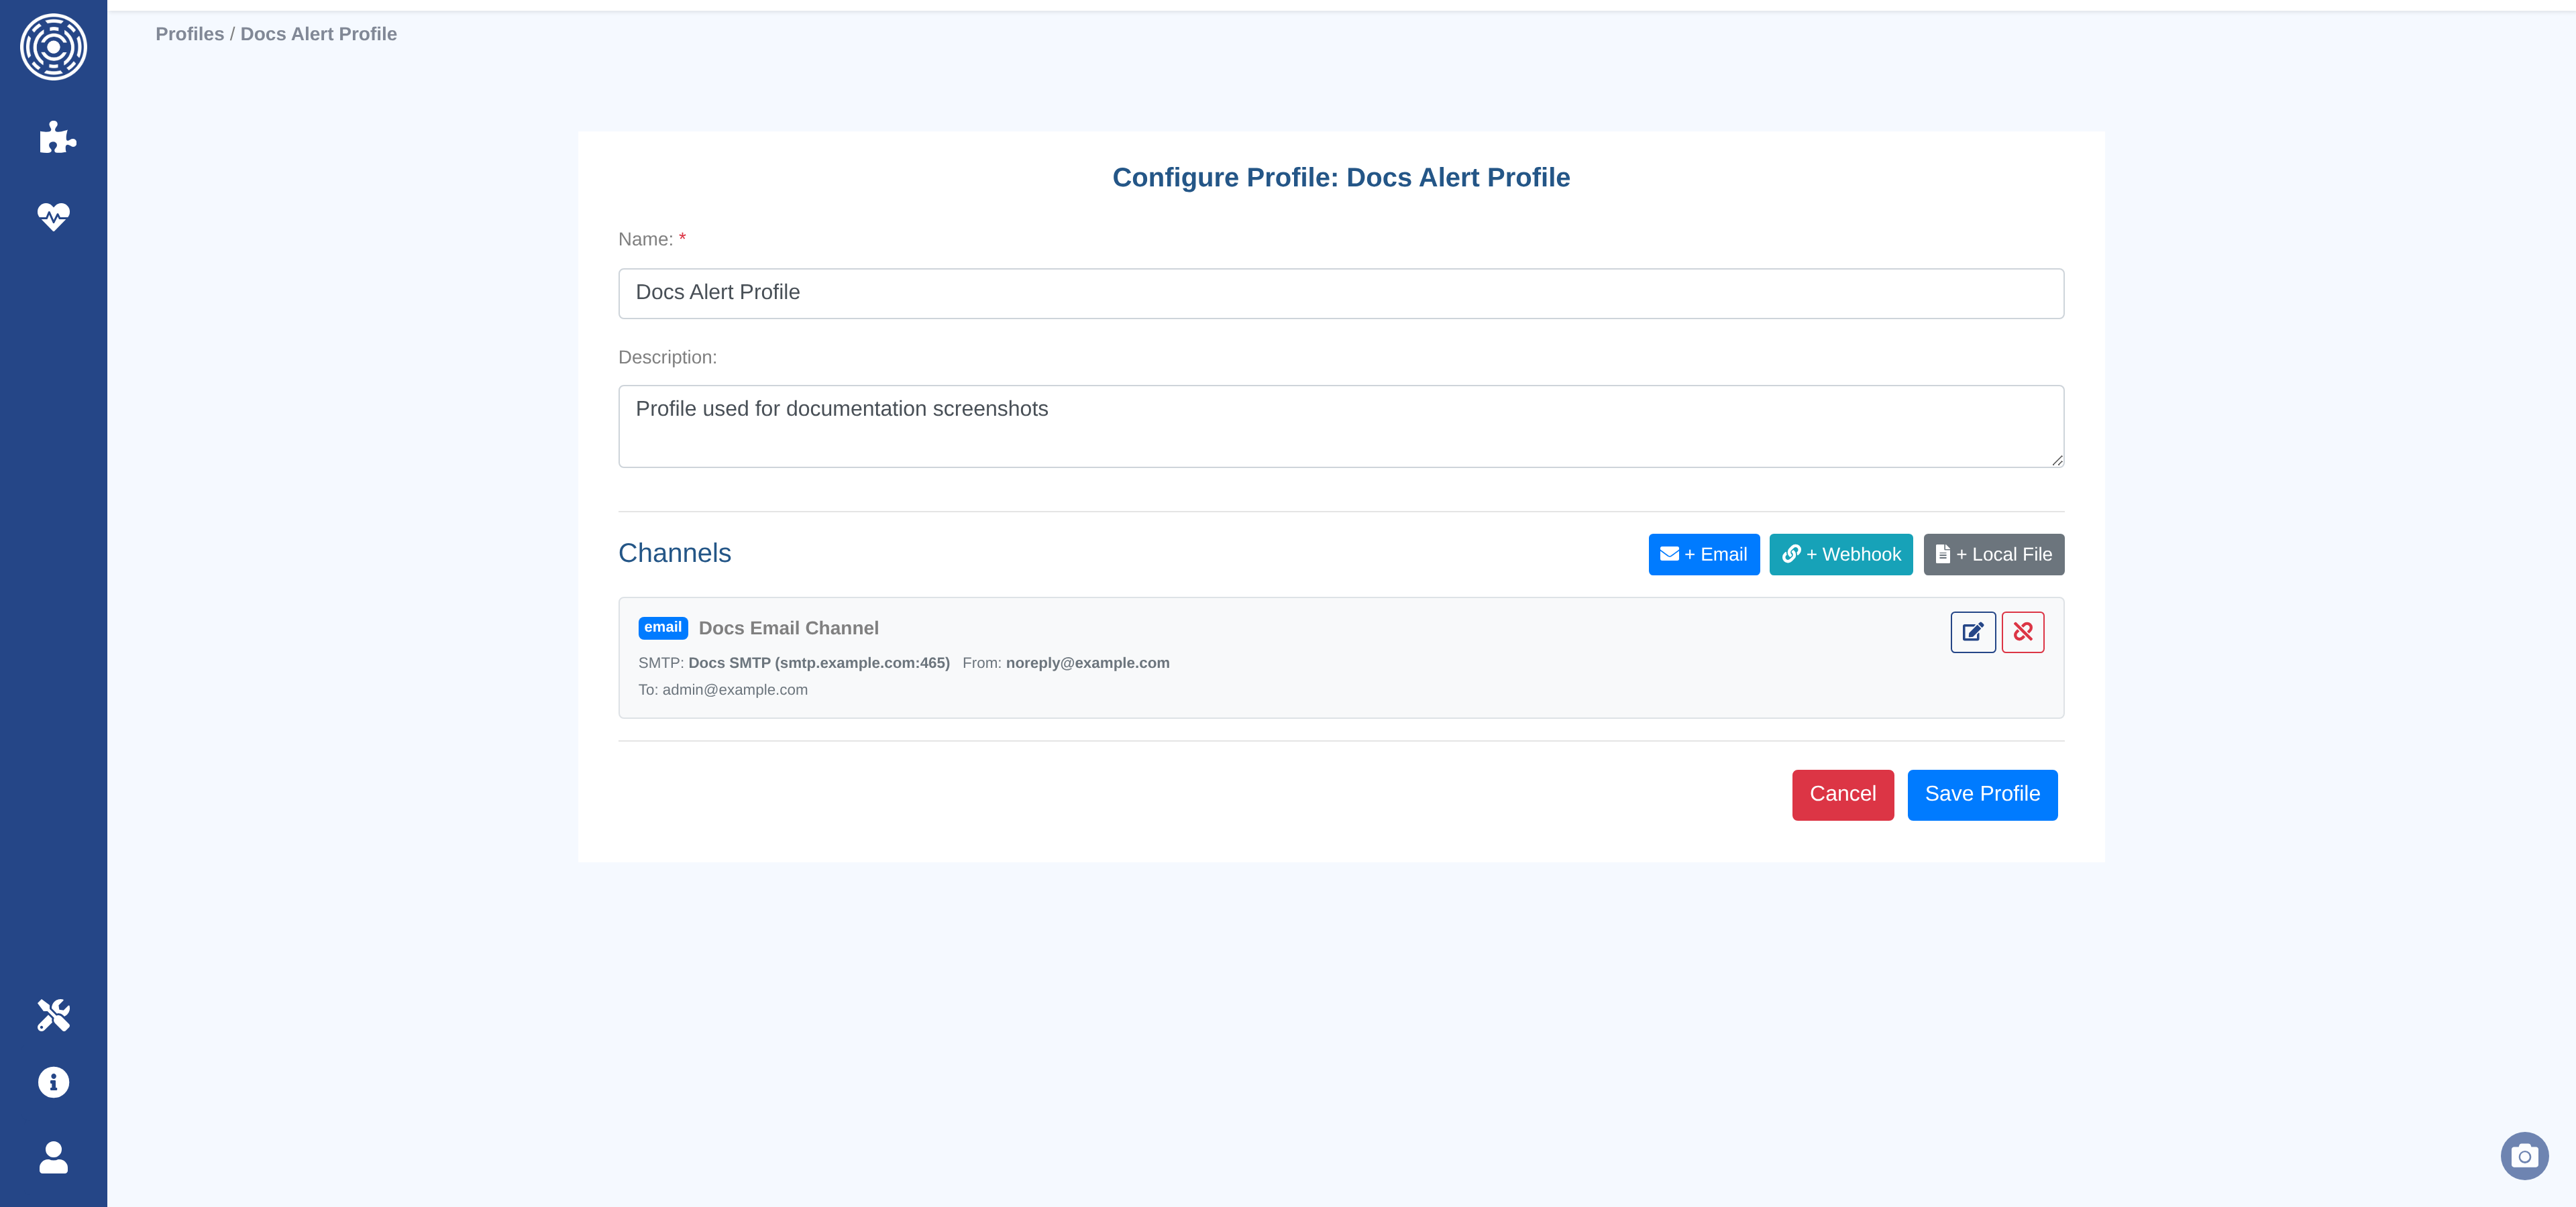2576x1207 pixels.
Task: Click the app logo in the sidebar
Action: coord(53,47)
